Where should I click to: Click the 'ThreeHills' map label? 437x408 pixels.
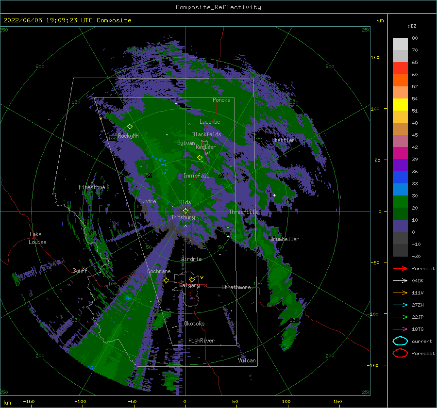[243, 212]
